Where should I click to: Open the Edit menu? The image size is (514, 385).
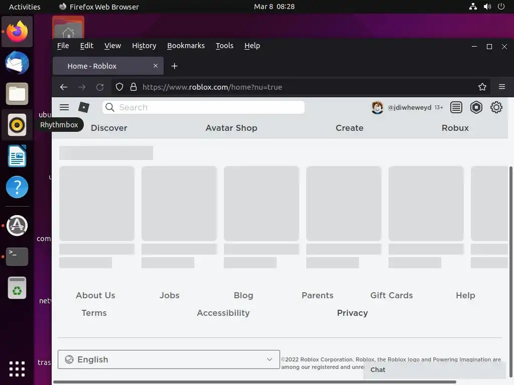[x=86, y=46]
